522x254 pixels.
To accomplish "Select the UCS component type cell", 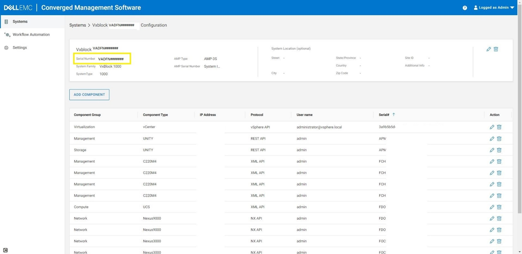I will (x=147, y=207).
